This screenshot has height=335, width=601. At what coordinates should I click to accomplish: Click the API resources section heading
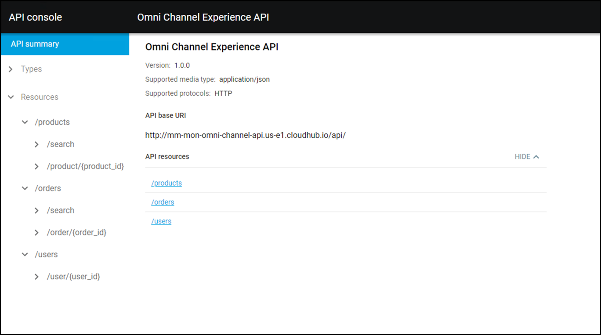coord(167,157)
